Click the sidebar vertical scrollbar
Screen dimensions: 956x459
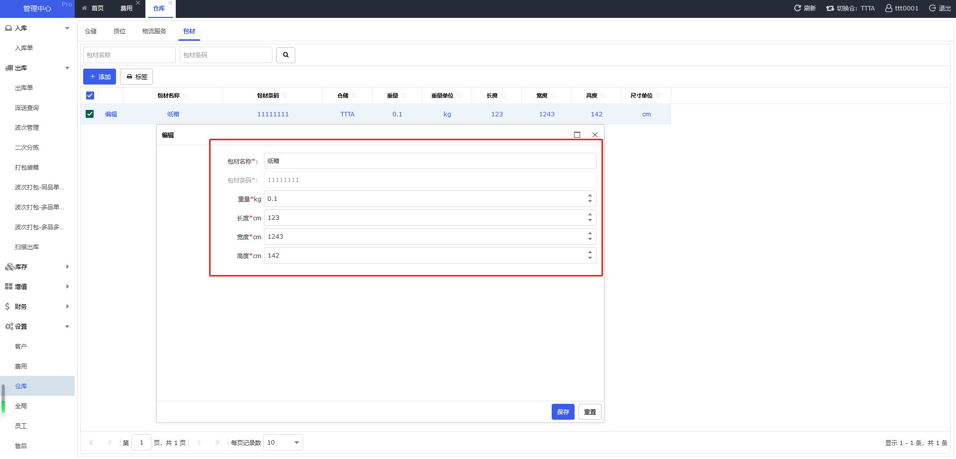(3, 399)
